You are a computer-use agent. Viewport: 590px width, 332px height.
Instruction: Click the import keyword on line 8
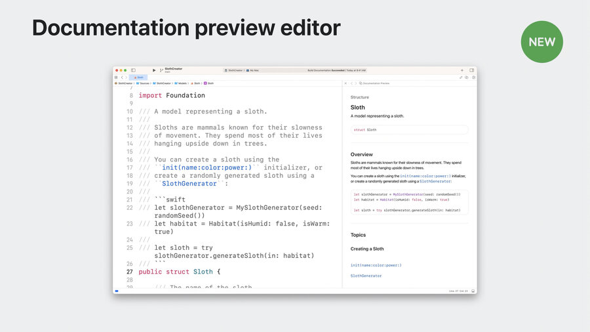click(150, 96)
